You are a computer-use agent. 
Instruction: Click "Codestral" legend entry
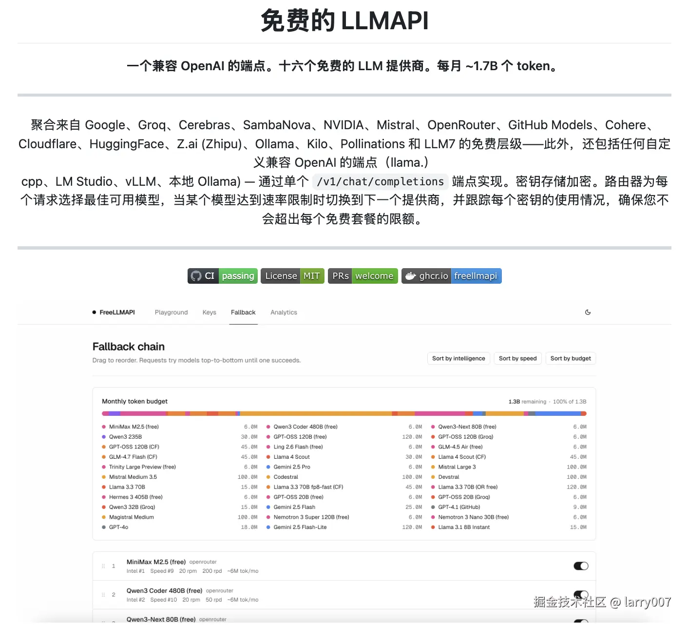tap(286, 477)
